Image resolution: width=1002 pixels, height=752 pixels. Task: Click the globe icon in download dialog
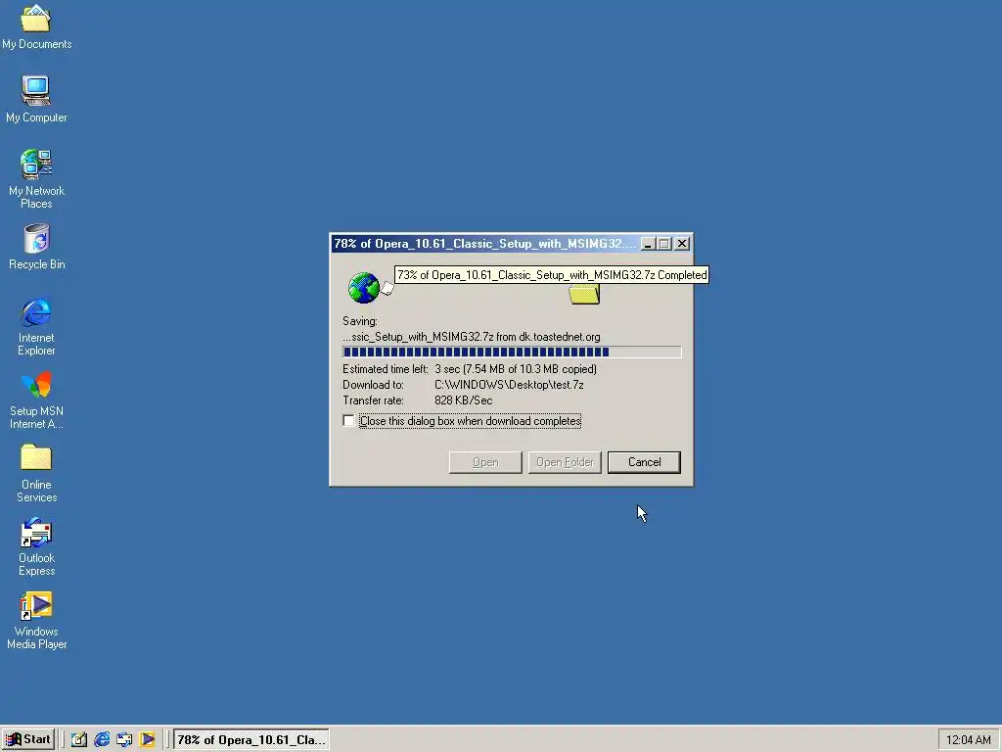[364, 288]
